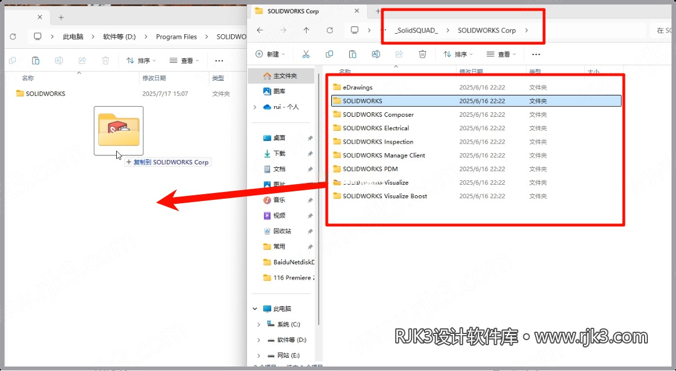Screen dimensions: 676x371
Task: Expand 系统 (C:) drive node
Action: [x=259, y=324]
